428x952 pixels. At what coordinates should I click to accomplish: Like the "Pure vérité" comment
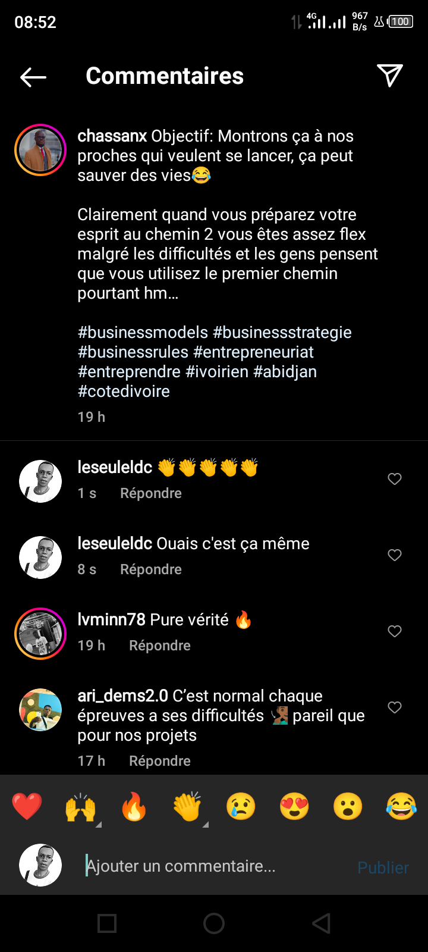pos(395,631)
